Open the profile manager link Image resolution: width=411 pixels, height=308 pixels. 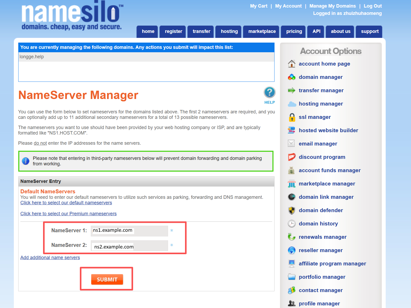pos(319,304)
